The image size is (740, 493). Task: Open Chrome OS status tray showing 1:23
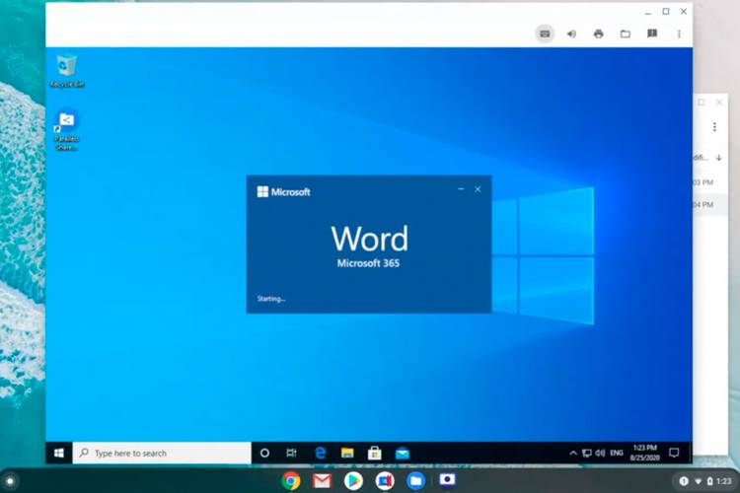click(x=706, y=481)
